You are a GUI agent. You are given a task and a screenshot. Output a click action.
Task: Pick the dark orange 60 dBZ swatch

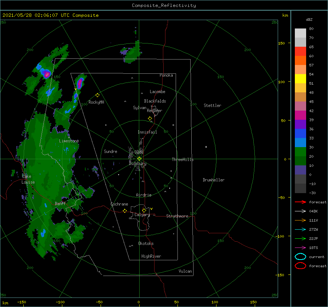click(x=300, y=60)
